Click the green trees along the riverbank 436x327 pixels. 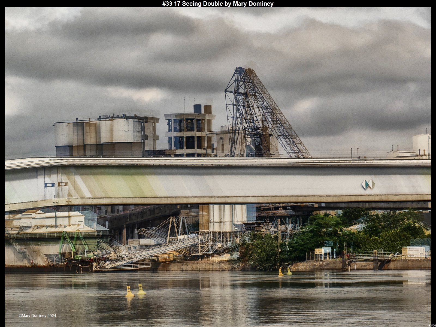pyautogui.click(x=354, y=232)
